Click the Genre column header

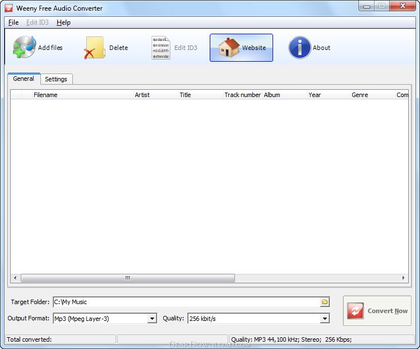373,95
